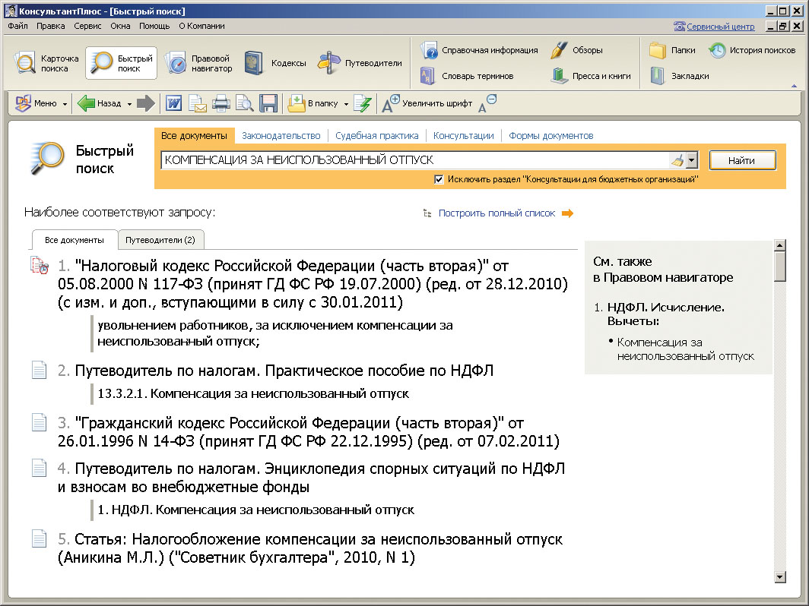
Task: Click the save floppy disk icon
Action: [x=268, y=103]
